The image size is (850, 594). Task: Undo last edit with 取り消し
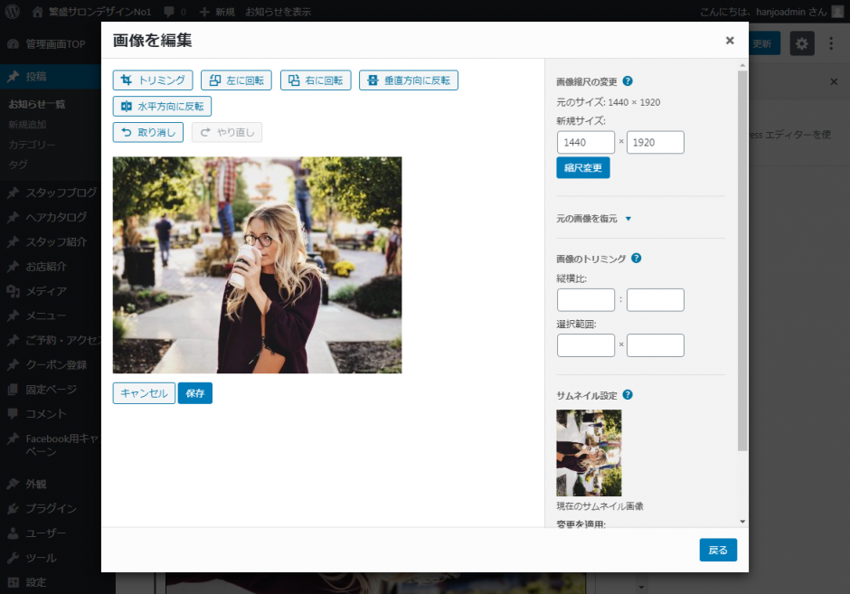pyautogui.click(x=148, y=132)
